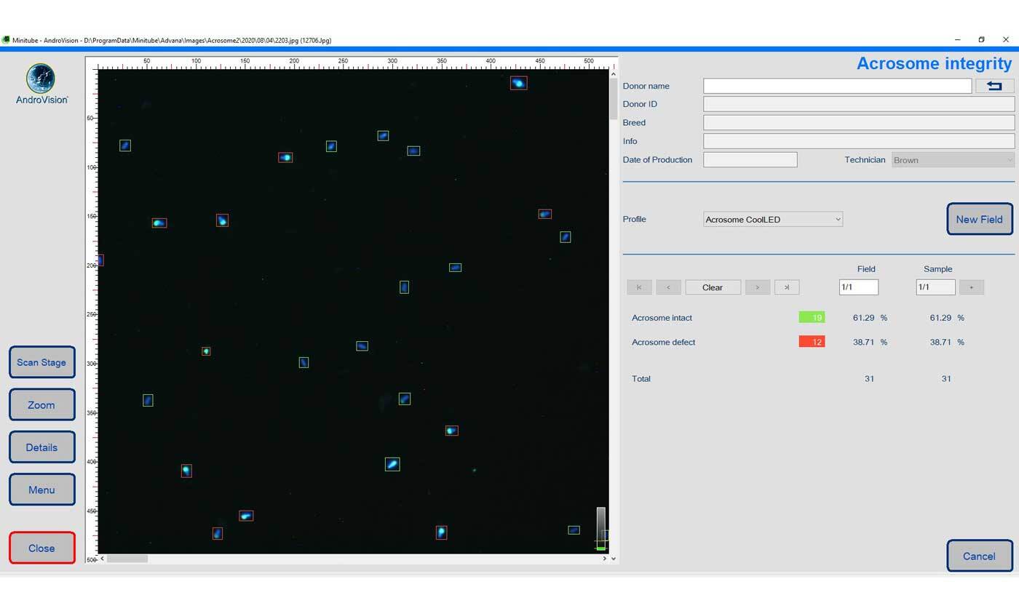Click the Donor name input field
The width and height of the screenshot is (1019, 611).
coord(837,86)
